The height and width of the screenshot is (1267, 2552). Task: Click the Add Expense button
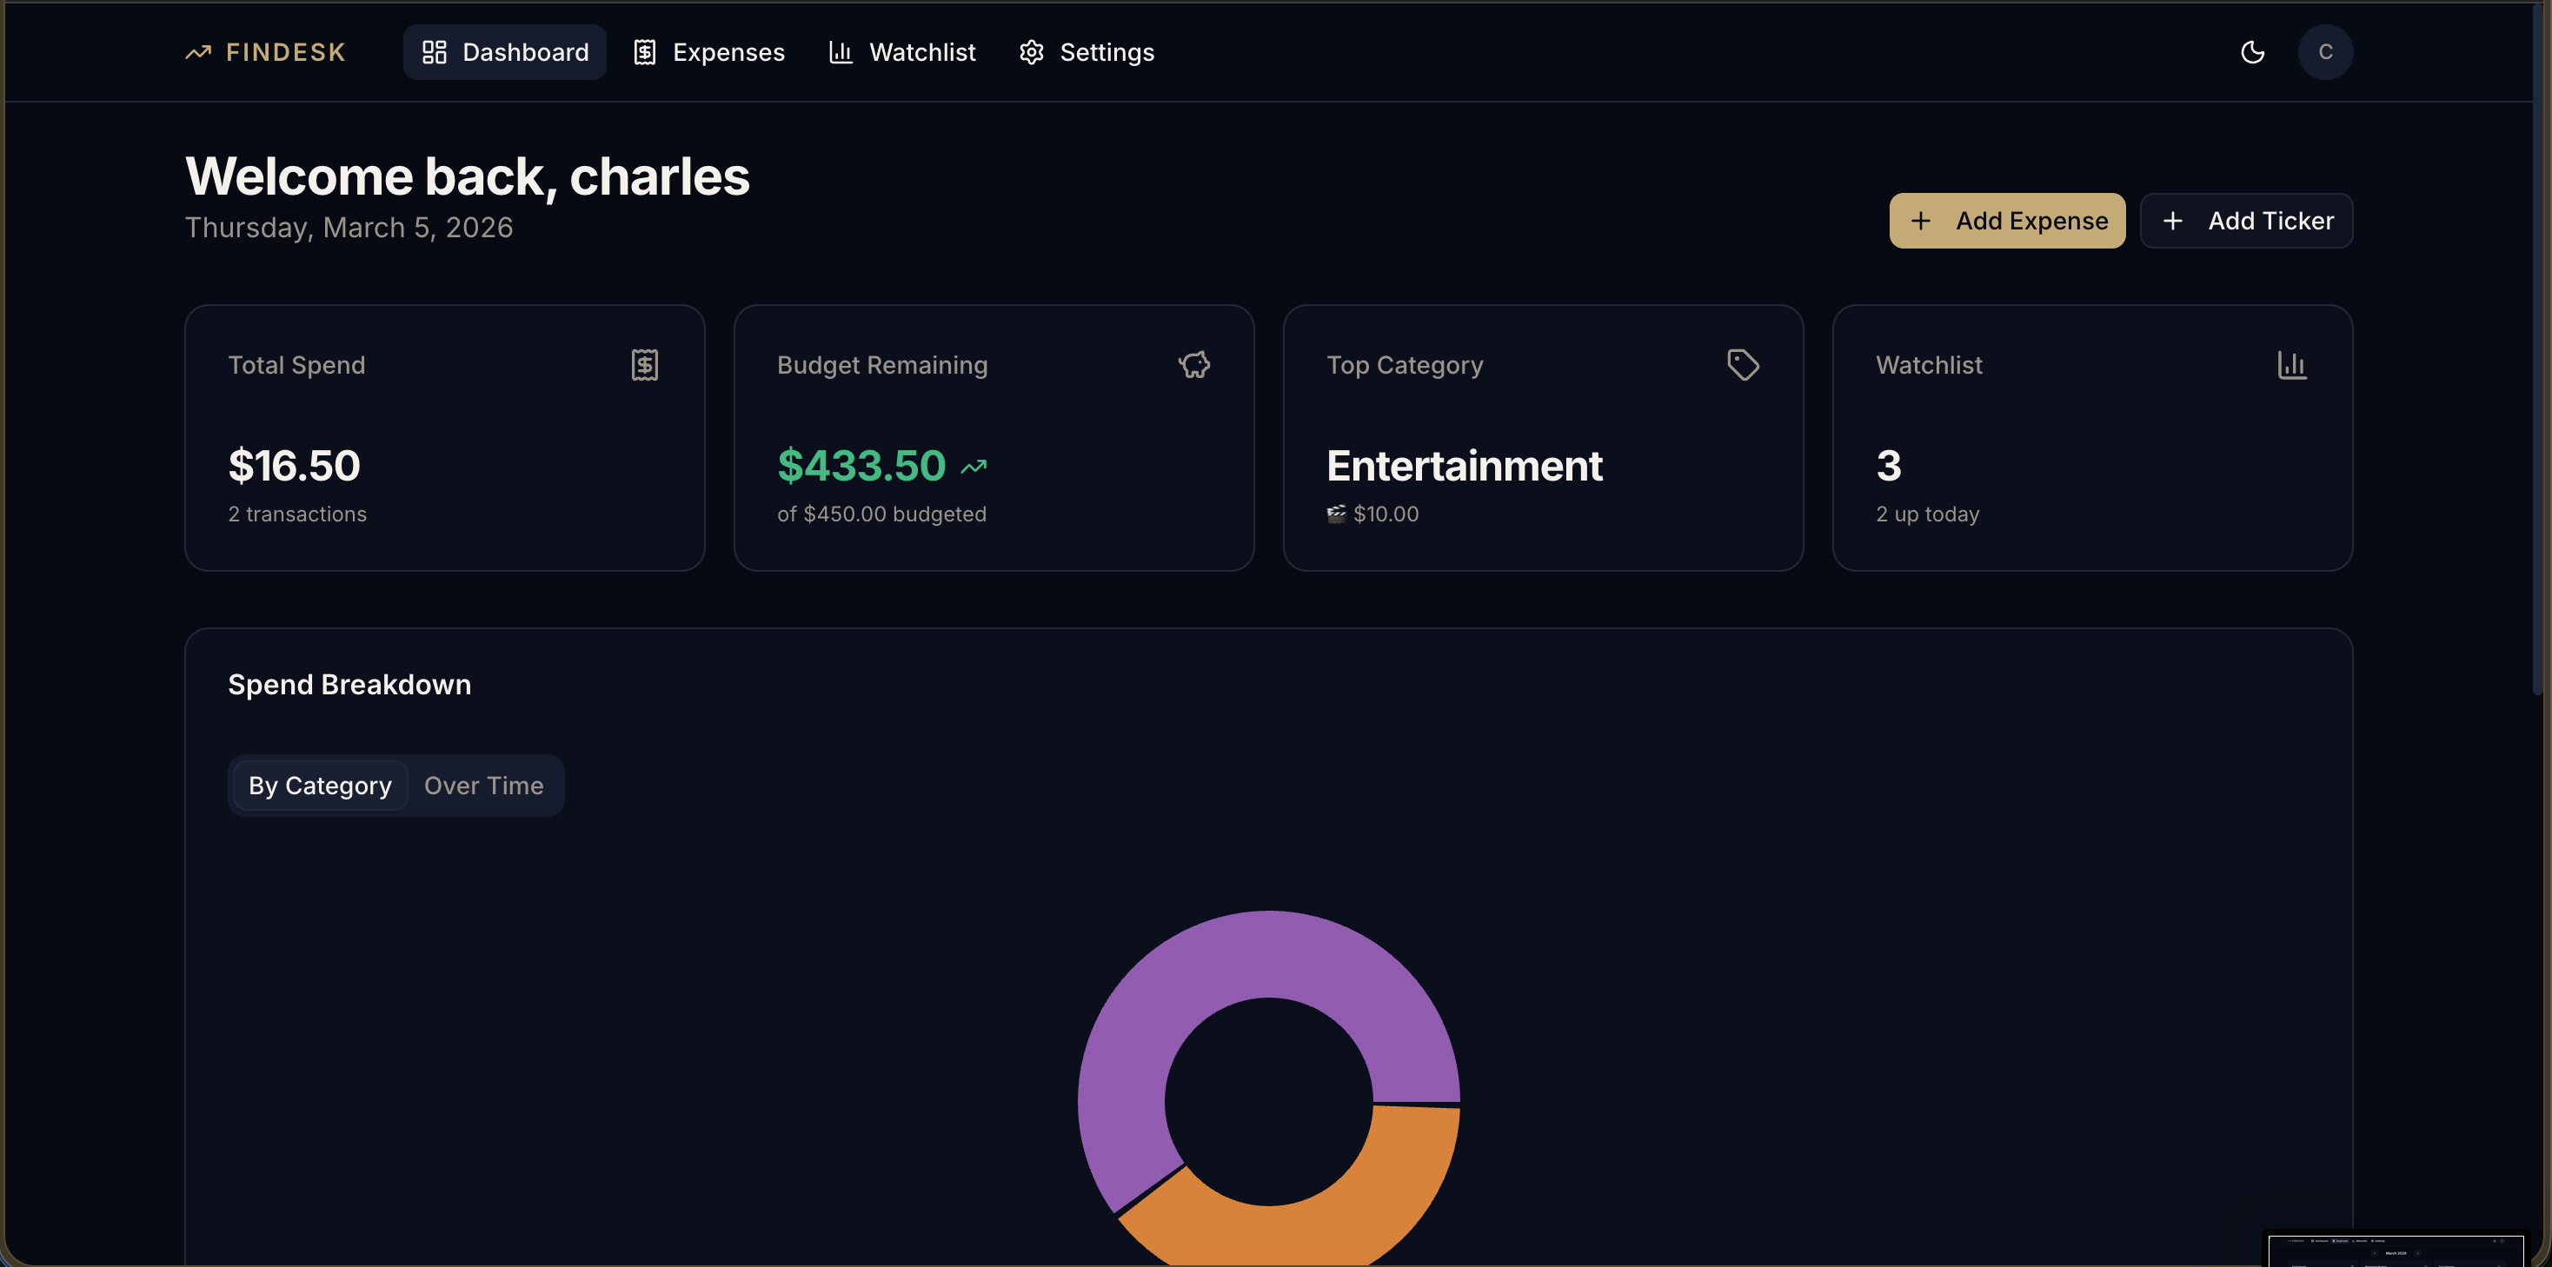(x=2006, y=220)
